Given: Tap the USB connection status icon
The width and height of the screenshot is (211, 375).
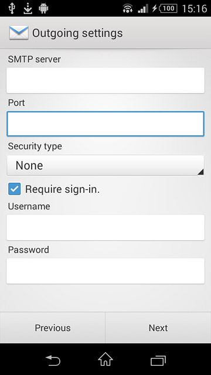Looking at the screenshot, I should (12, 8).
